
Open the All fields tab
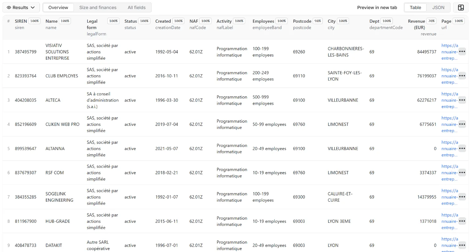[136, 7]
